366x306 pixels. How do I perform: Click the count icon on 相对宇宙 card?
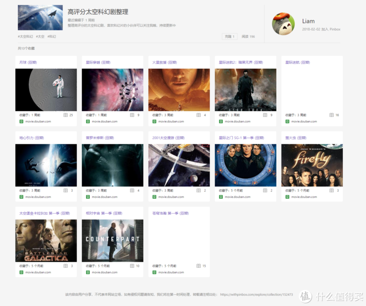[x=132, y=266]
